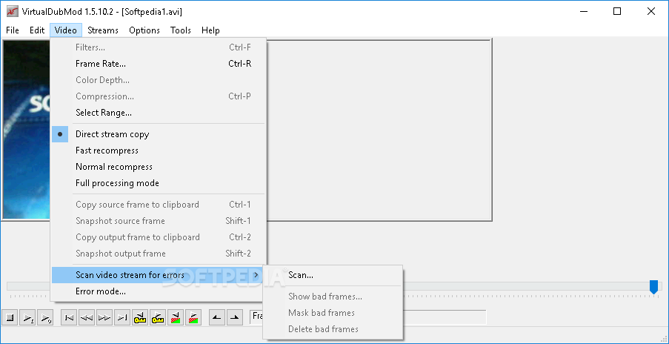
Task: Click Show bad frames... entry
Action: [x=333, y=297]
